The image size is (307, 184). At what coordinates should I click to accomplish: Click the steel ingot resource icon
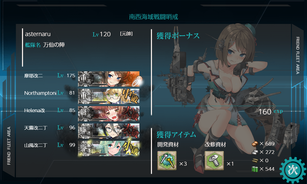[x=255, y=152]
